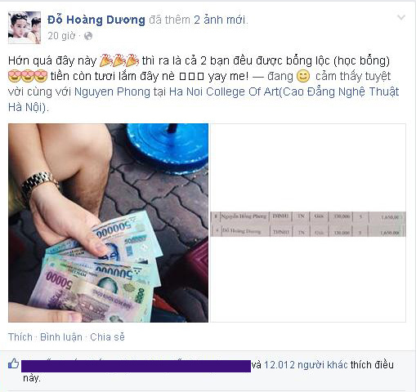The height and width of the screenshot is (392, 416).
Task: Click Thích to like the post
Action: coord(20,337)
